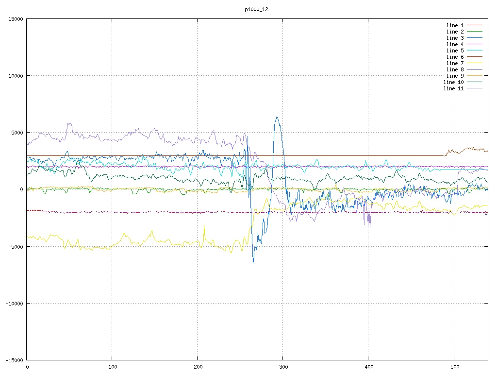Select the 300 x-axis tick label
The height and width of the screenshot is (373, 497).
pos(283,367)
